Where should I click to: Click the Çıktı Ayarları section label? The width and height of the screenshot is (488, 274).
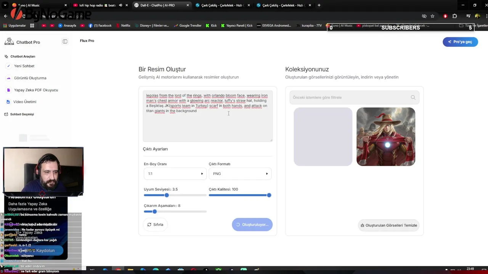coord(155,149)
